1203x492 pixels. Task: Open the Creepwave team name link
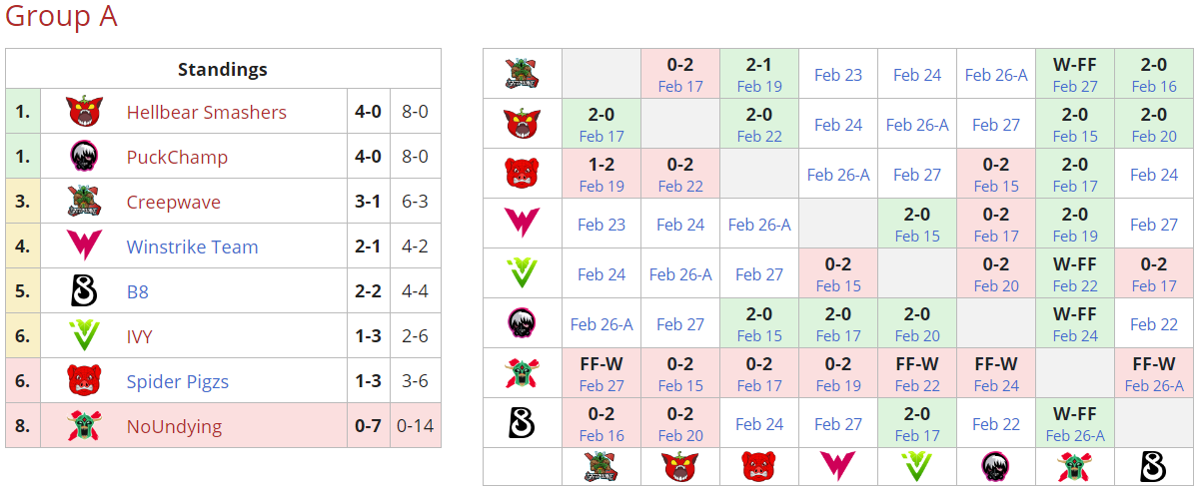coord(173,202)
